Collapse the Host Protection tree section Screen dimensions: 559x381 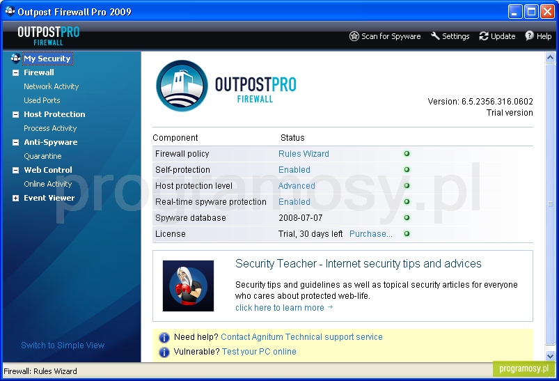pyautogui.click(x=16, y=114)
